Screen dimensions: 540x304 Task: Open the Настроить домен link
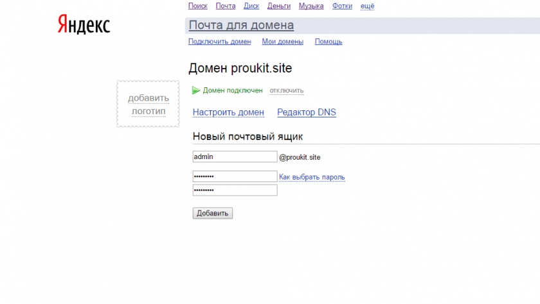point(228,112)
